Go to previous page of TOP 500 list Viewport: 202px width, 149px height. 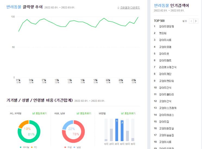point(191,21)
